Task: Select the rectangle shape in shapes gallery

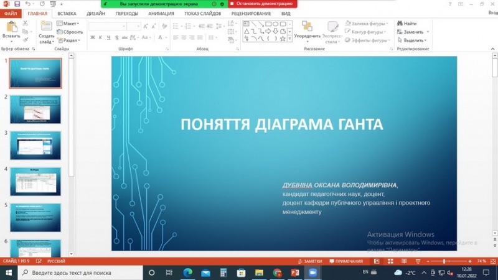Action: coord(268,24)
